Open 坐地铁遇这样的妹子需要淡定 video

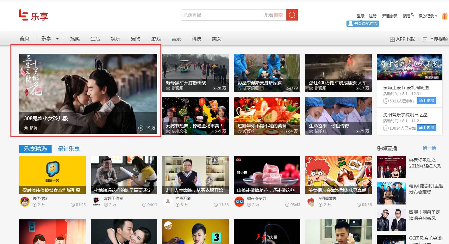point(124,175)
